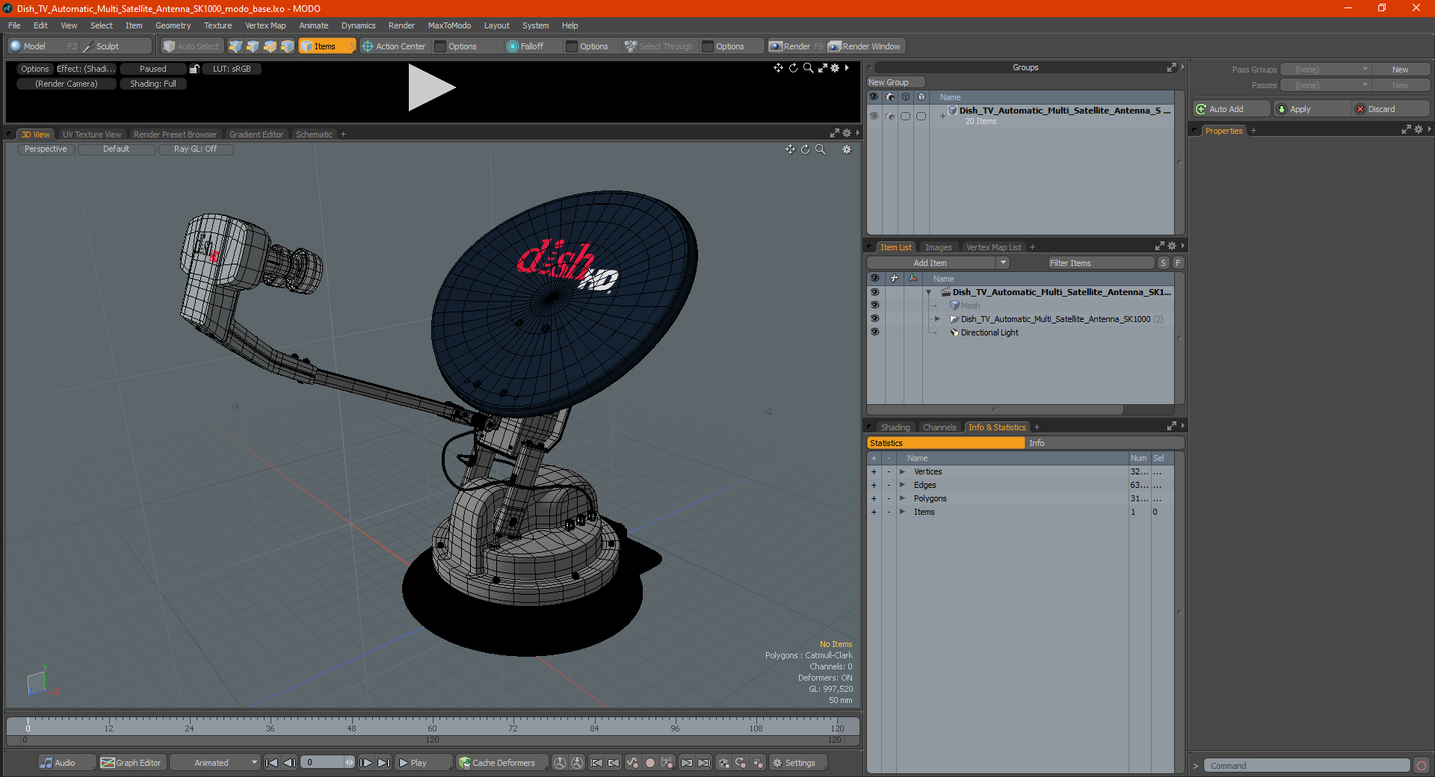Open the Passes dropdown
Image resolution: width=1435 pixels, height=777 pixels.
(x=1325, y=85)
